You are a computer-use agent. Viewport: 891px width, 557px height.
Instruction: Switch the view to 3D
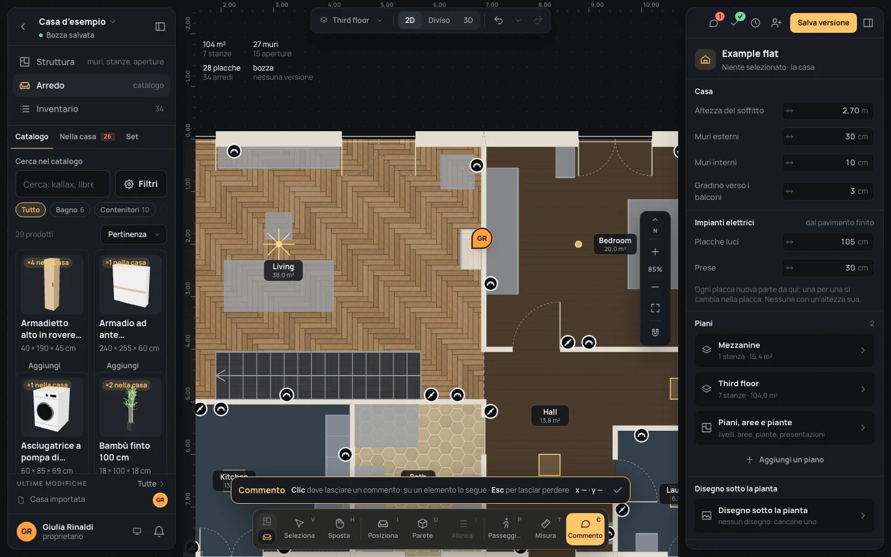tap(468, 20)
